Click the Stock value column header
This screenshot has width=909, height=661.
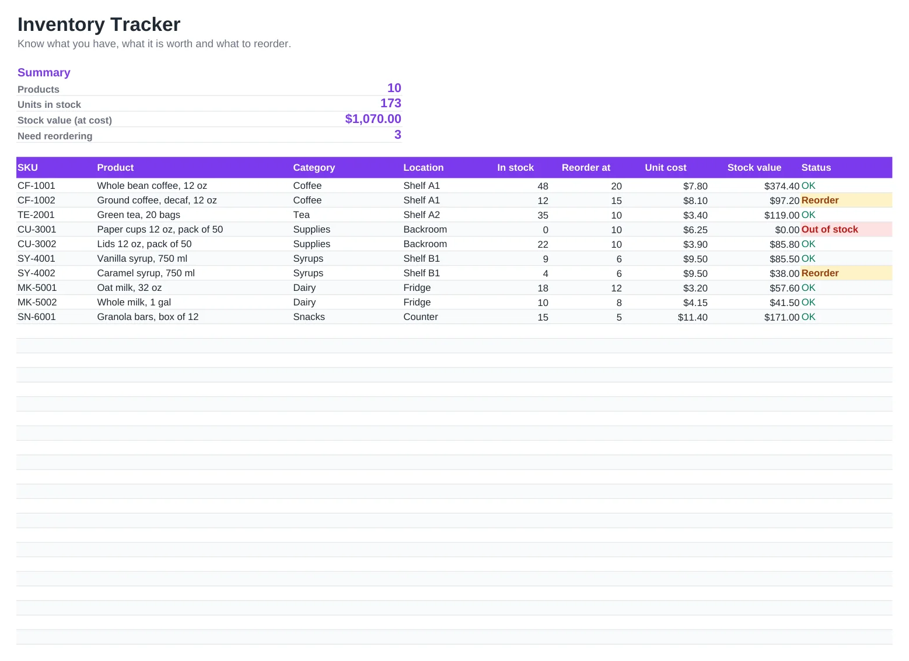(x=754, y=167)
